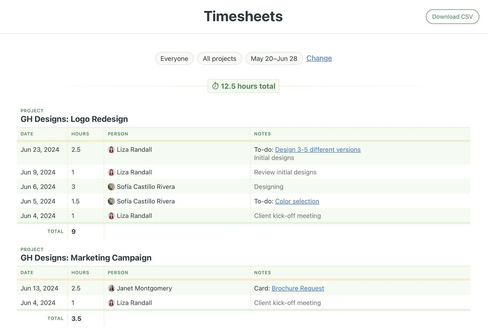Click the Timesheets page title
This screenshot has height=336, width=488.
[243, 16]
